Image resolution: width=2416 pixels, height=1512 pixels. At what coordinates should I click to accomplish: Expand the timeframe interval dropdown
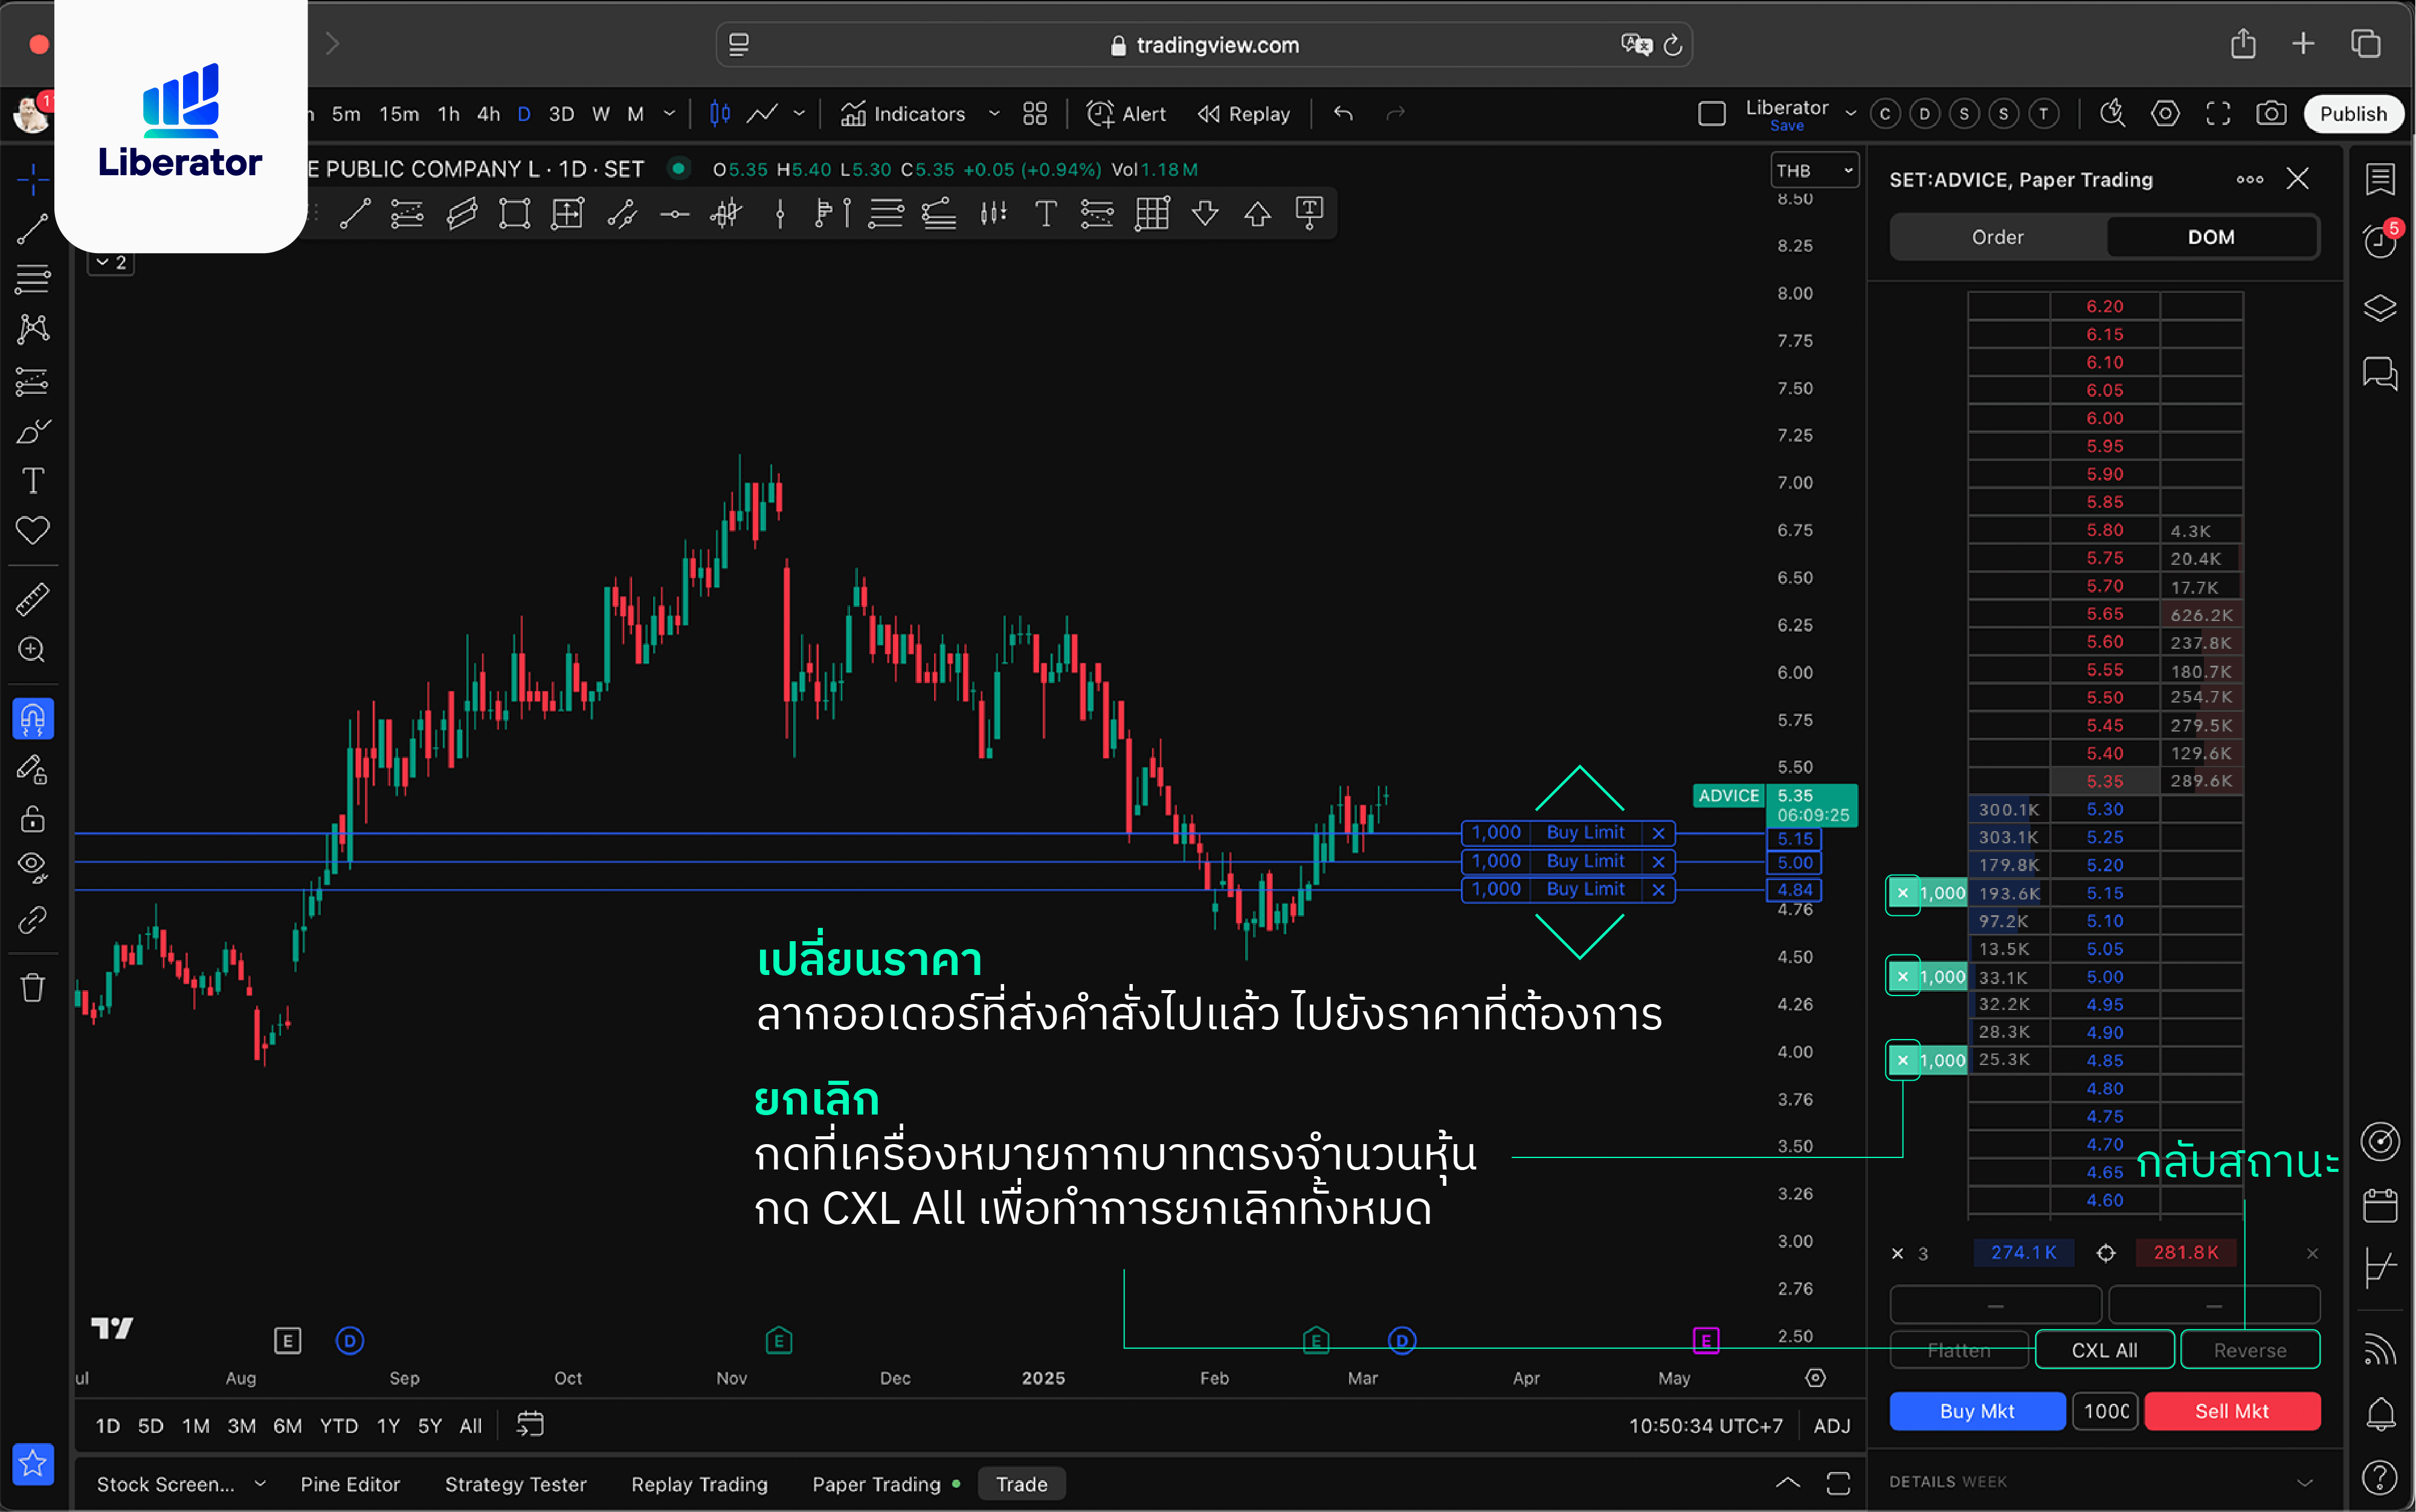[669, 114]
